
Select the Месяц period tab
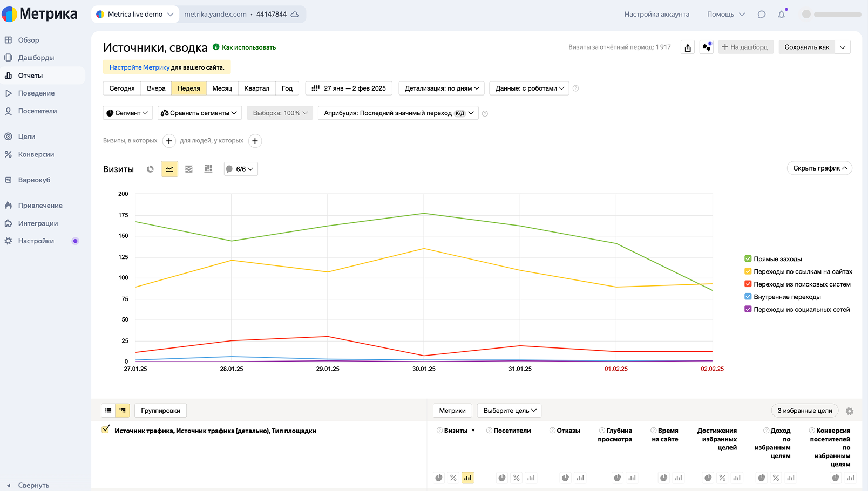(x=222, y=88)
